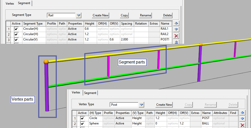
Task: Click Spacing cell showing 2.000 for POST1
Action: click(127, 39)
